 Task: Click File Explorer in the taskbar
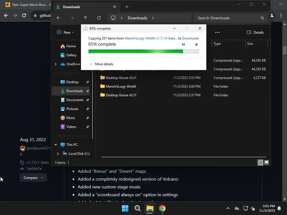pyautogui.click(x=150, y=208)
